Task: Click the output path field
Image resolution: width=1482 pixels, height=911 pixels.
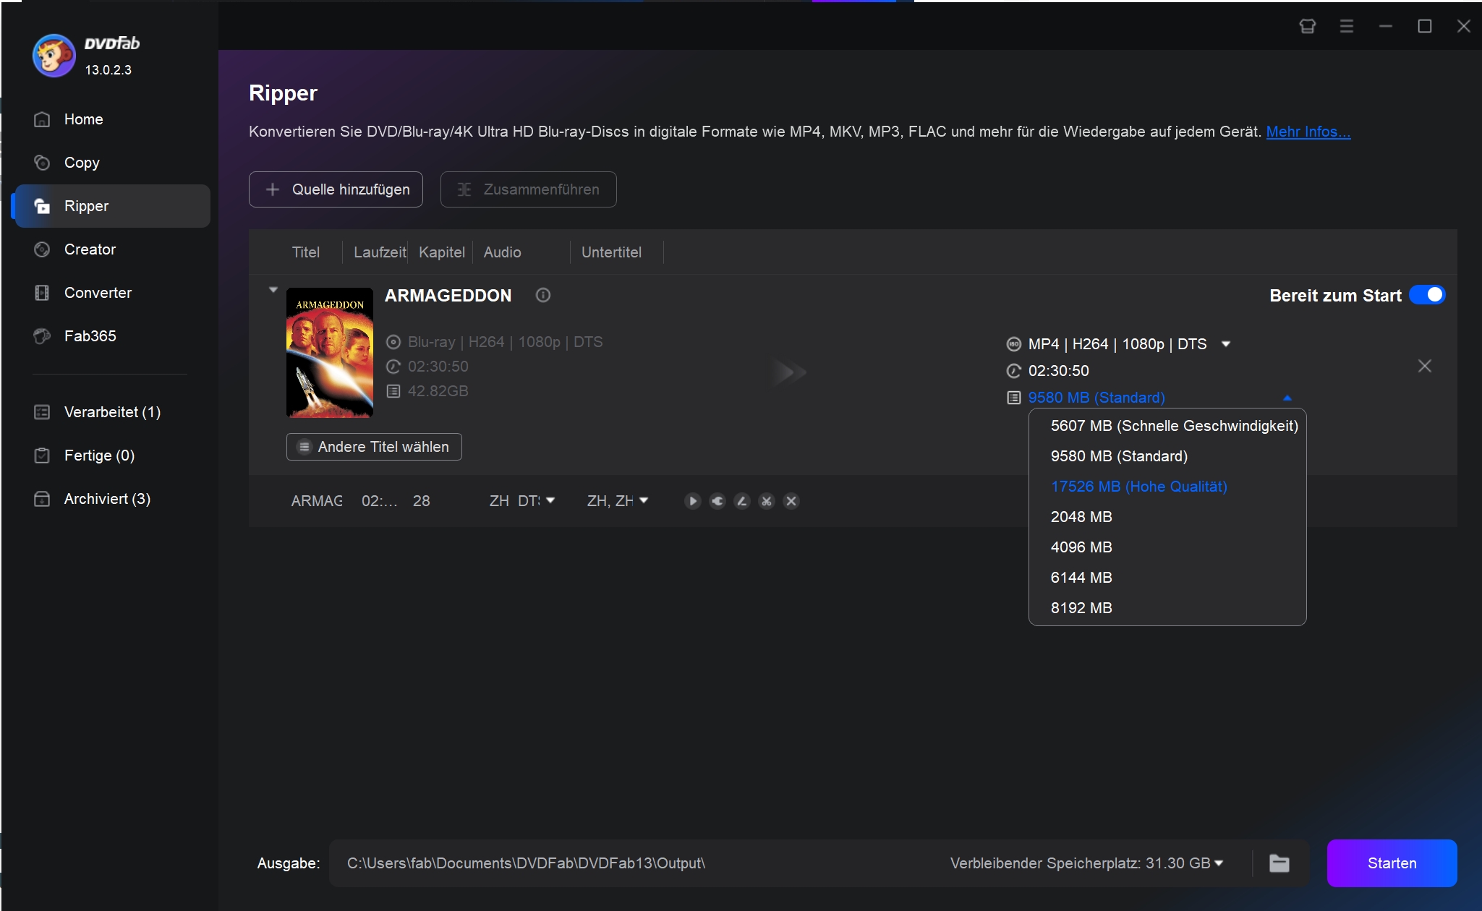Action: click(636, 863)
